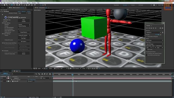This screenshot has height=98, width=174.
Task: Select the Clone Stamp tool
Action: [x=27, y=5]
